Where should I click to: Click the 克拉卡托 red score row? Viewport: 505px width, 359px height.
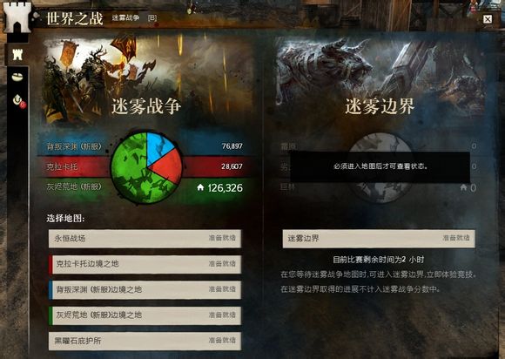tap(145, 166)
